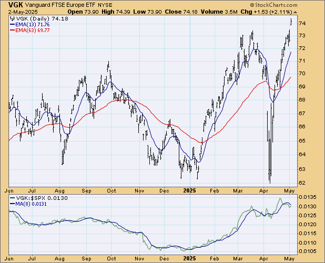Click the Apr label under the ratio panel
This screenshot has height=263, width=325.
pyautogui.click(x=264, y=259)
